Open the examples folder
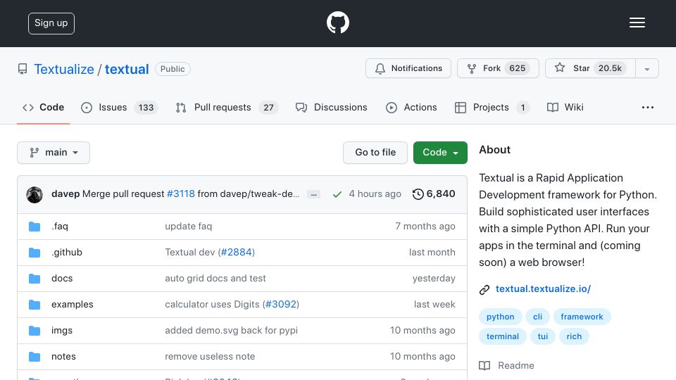The image size is (676, 380). click(x=73, y=304)
